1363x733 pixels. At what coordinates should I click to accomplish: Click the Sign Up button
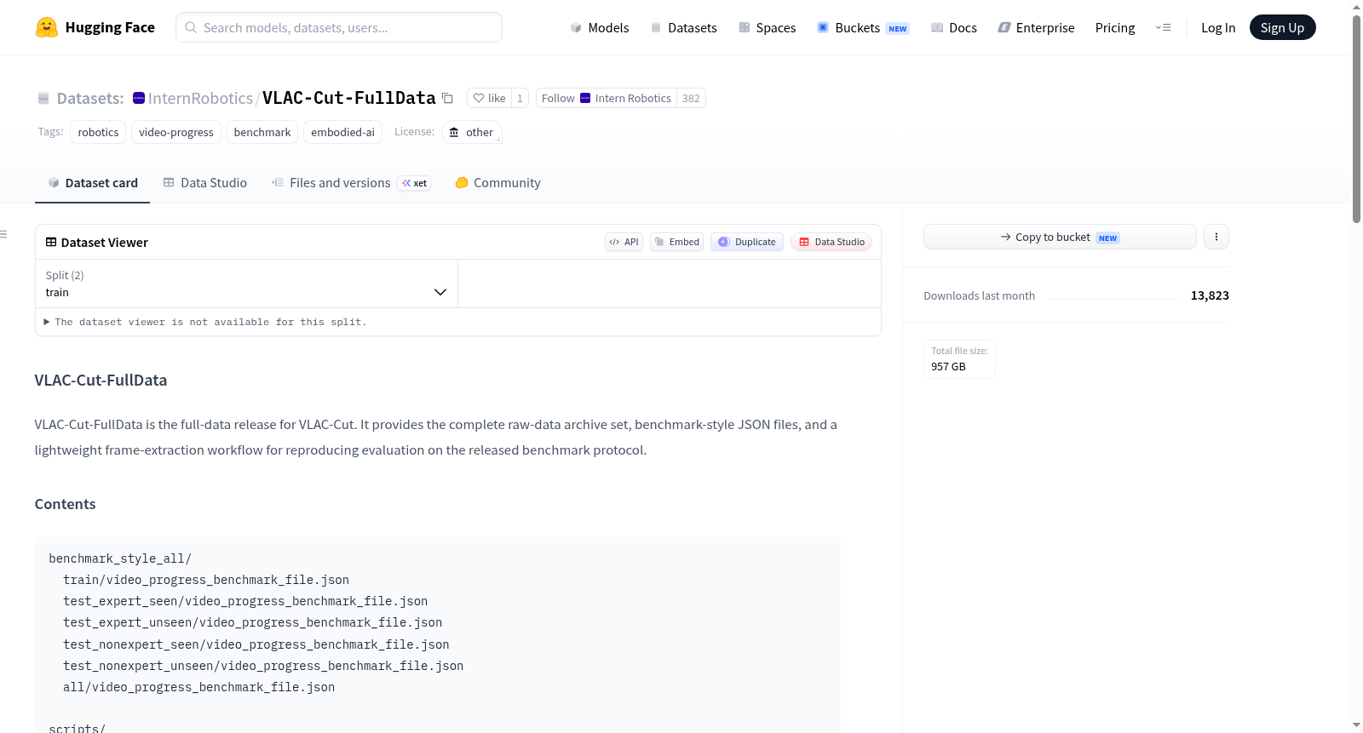click(x=1282, y=27)
